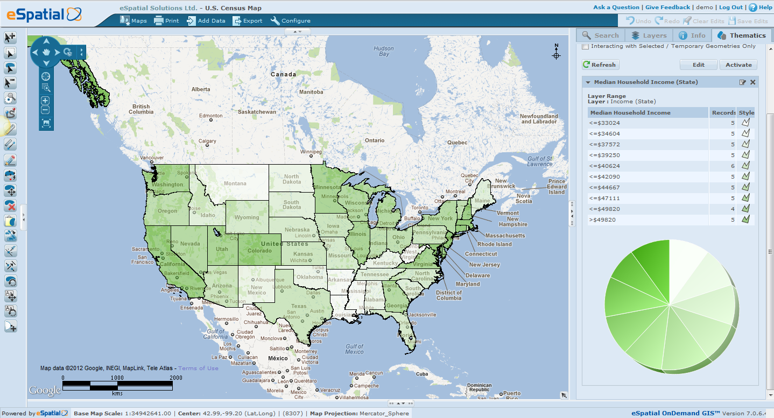The width and height of the screenshot is (774, 418).
Task: Open the magnifier with gear search tool
Action: pyautogui.click(x=10, y=98)
